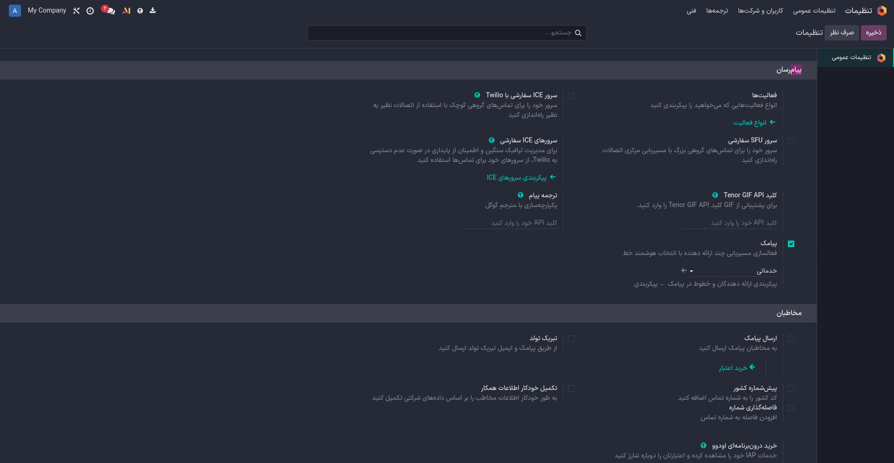Open the user avatar dropdown menu
Image resolution: width=894 pixels, height=463 pixels.
coord(15,10)
